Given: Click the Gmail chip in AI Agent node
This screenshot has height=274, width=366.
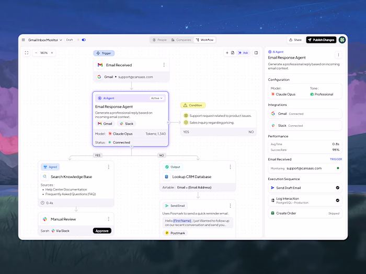Looking at the screenshot, I should [x=105, y=124].
